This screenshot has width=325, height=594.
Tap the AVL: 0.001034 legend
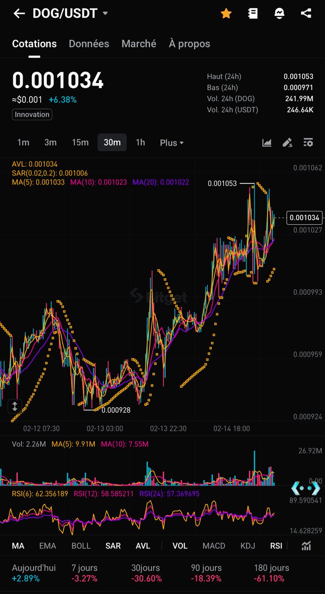(35, 164)
